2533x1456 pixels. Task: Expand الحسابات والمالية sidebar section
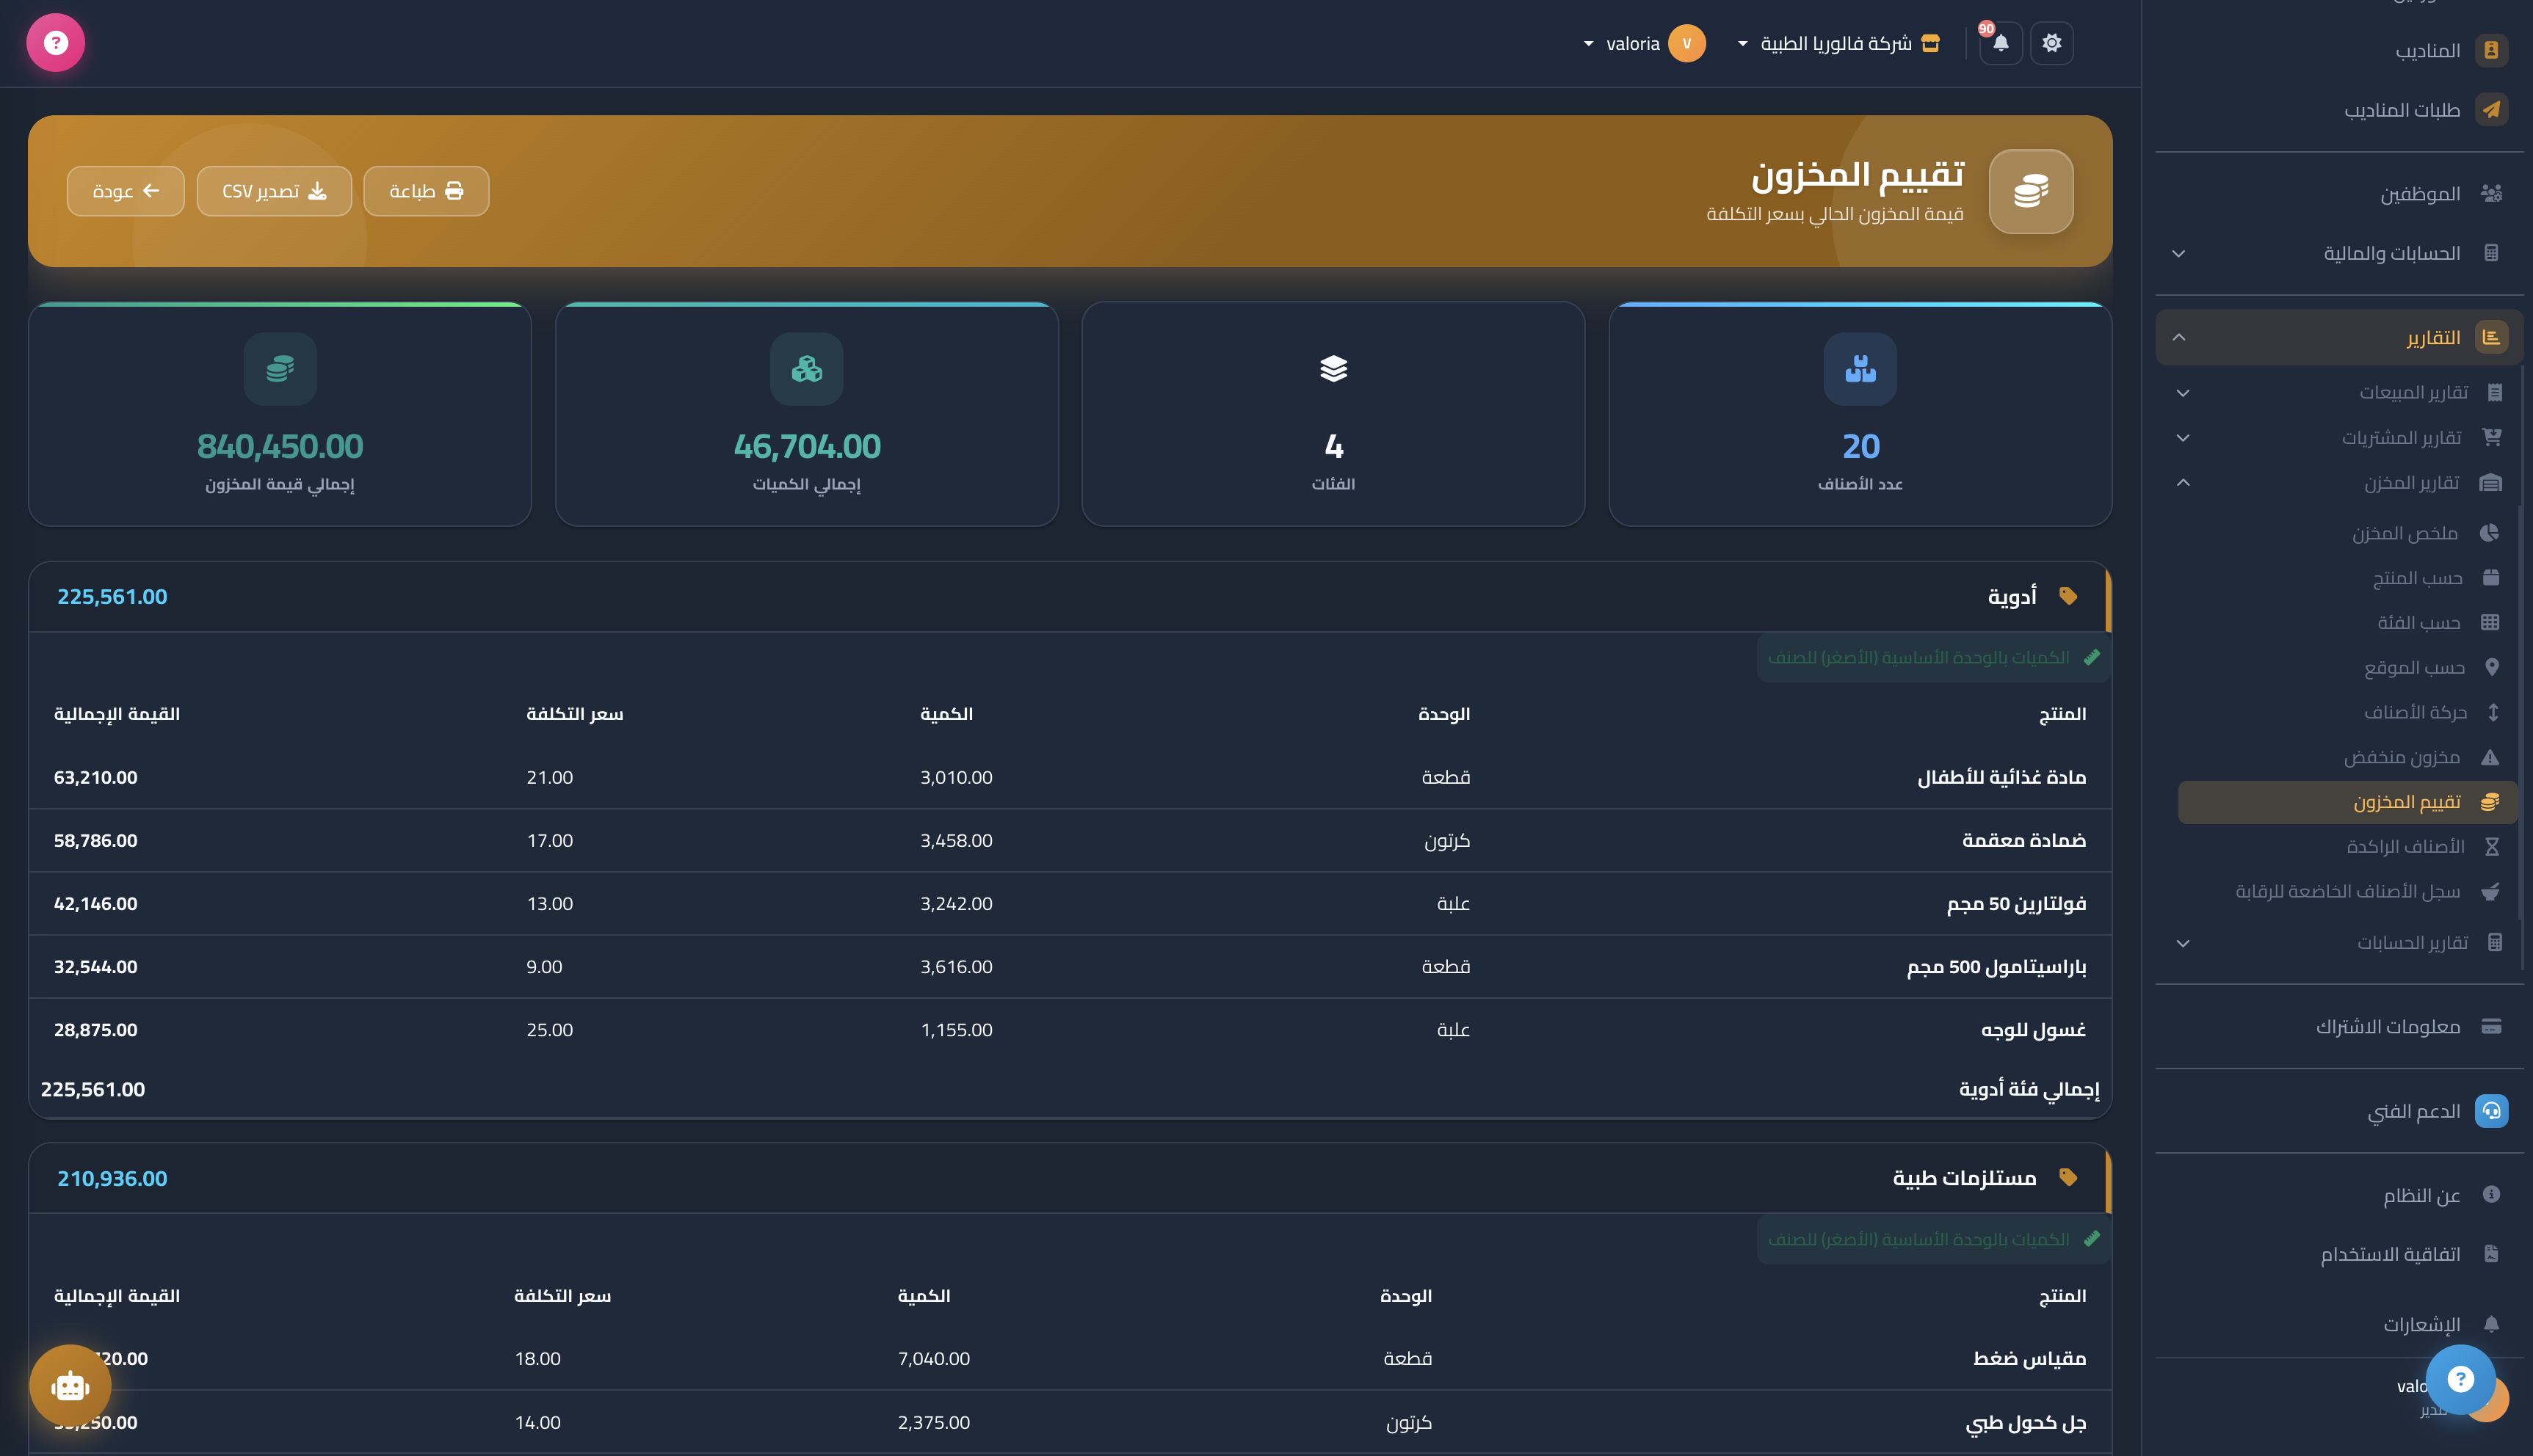2338,253
